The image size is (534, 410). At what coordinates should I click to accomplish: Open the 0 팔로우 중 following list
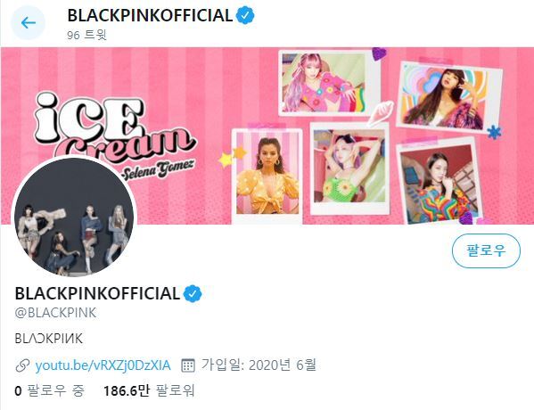[x=49, y=391]
